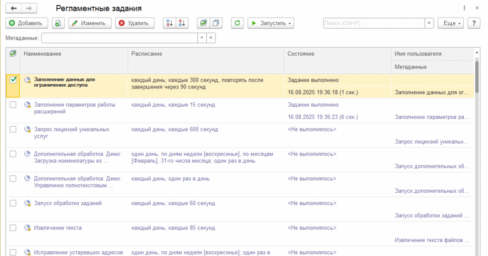Select schedule каждый день; каждые 85 секунд
Viewport: 488px width, 256px height.
tap(173, 228)
